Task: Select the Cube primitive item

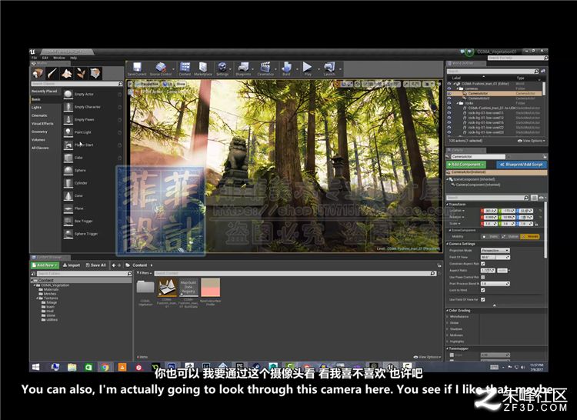Action: (92, 158)
